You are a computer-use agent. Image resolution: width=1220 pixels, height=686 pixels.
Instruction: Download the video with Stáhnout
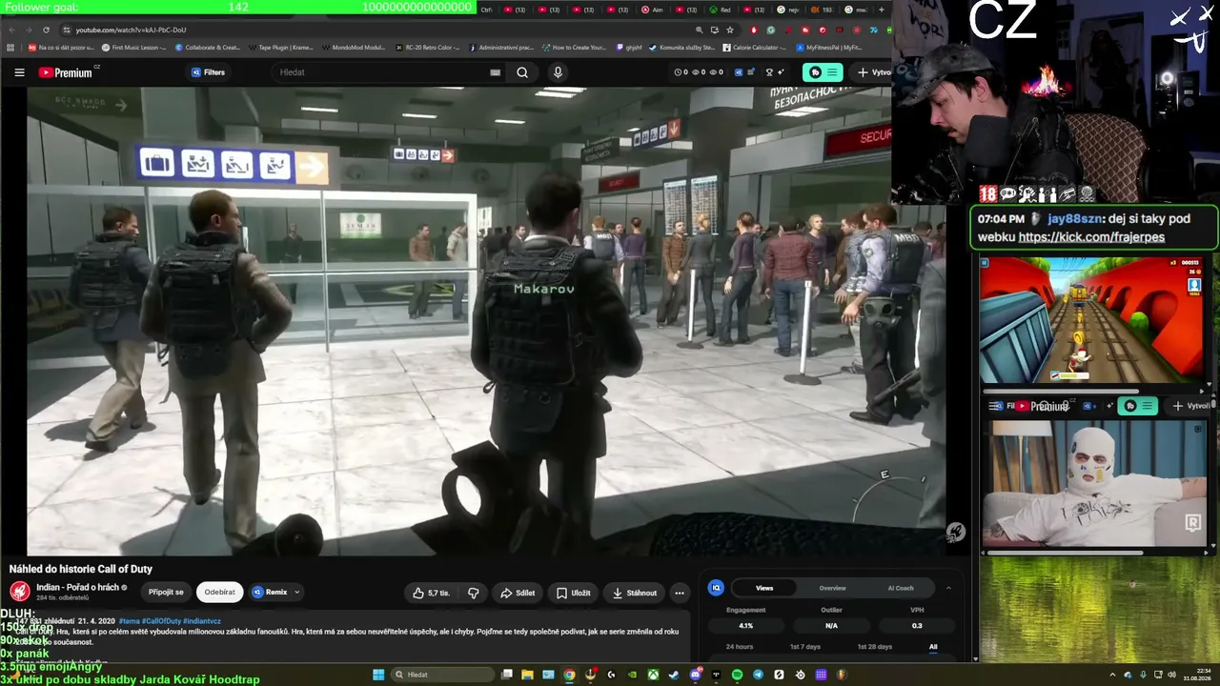(634, 593)
